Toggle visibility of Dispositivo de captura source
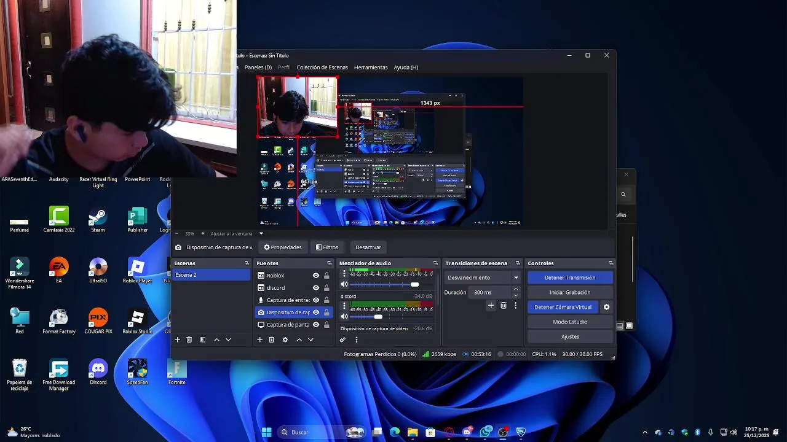 (x=316, y=312)
